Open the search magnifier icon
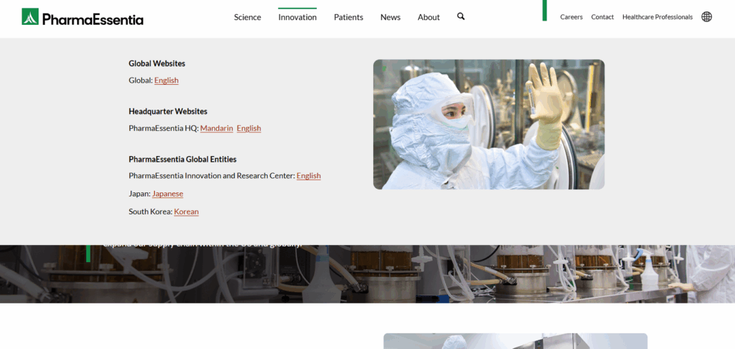Image resolution: width=735 pixels, height=349 pixels. coord(461,16)
